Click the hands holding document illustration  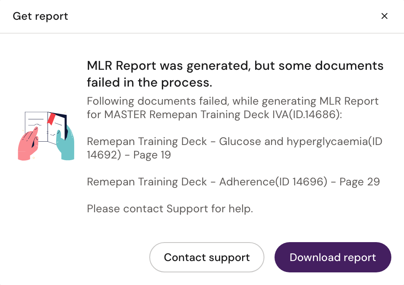click(46, 135)
